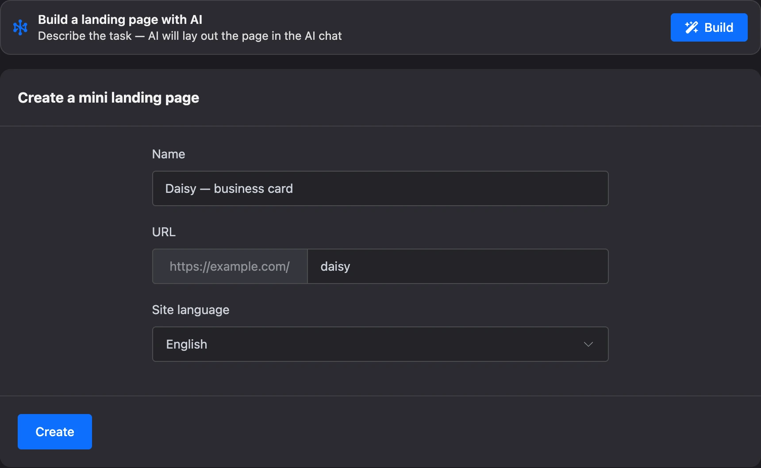
Task: Click the 'Build a landing page with AI' title
Action: coord(120,19)
